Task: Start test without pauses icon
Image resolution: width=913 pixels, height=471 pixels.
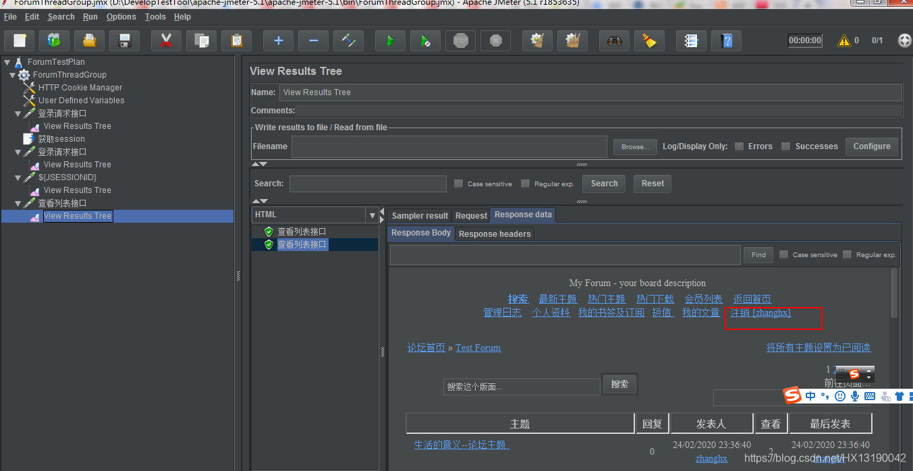Action: pyautogui.click(x=425, y=40)
